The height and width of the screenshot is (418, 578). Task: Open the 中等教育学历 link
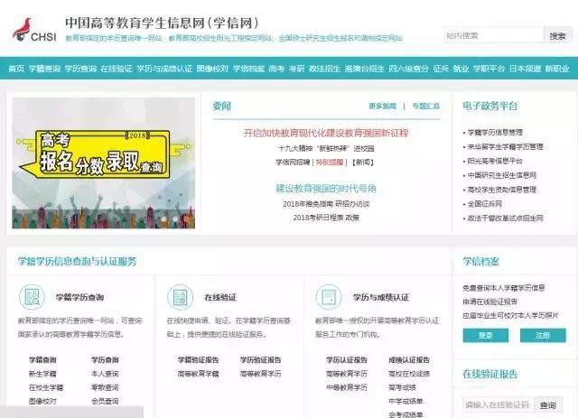347,387
